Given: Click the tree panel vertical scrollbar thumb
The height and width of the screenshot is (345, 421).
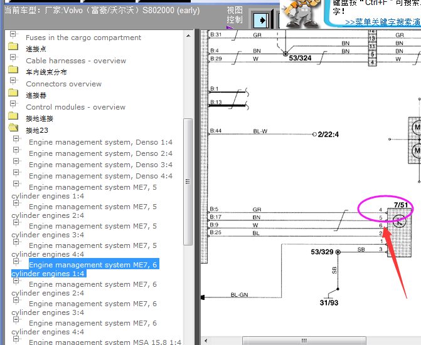Looking at the screenshot, I should pos(188,182).
